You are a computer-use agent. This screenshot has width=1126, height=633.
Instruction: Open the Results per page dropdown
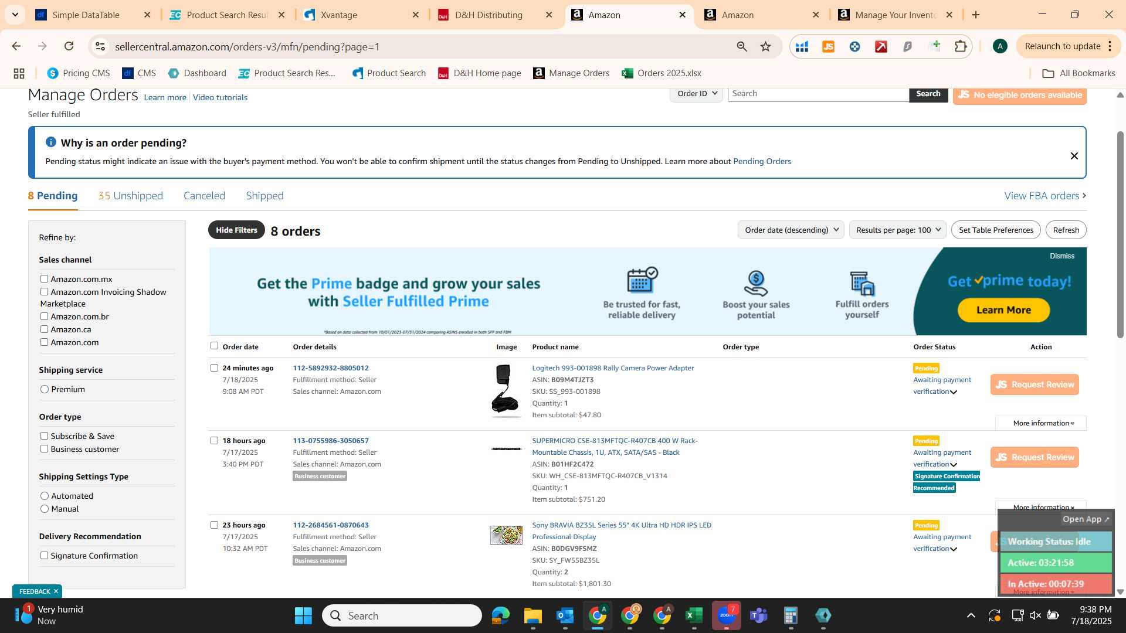point(897,230)
